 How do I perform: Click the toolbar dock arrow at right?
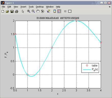tap(109, 7)
